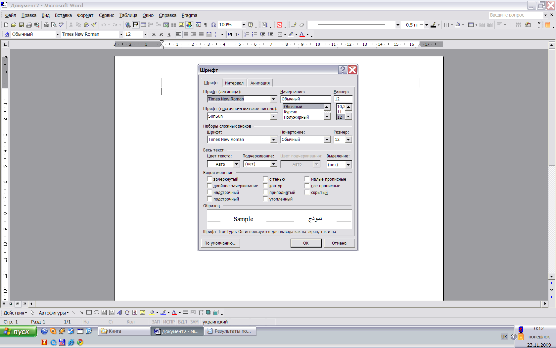The height and width of the screenshot is (348, 556).
Task: Select the oval drawing shape
Action: (x=97, y=313)
